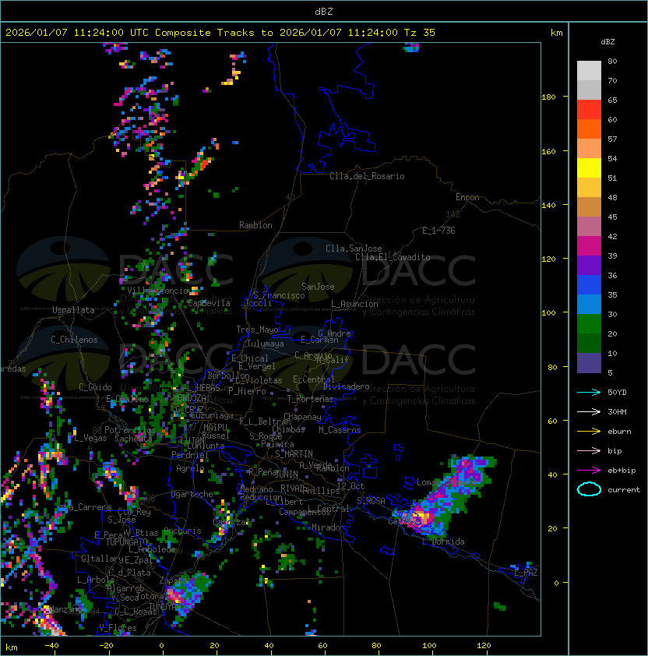This screenshot has height=656, width=648.
Task: Select the Clla.SanJose map label
Action: 354,249
